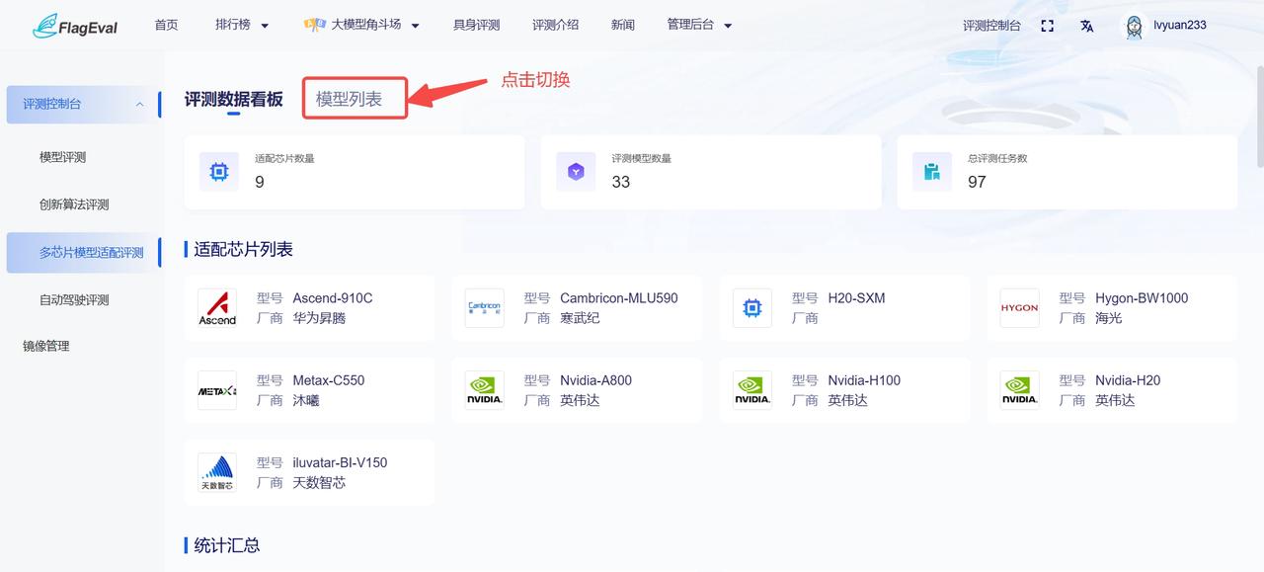
Task: Click the Nvidia-A800 logo
Action: click(x=485, y=390)
